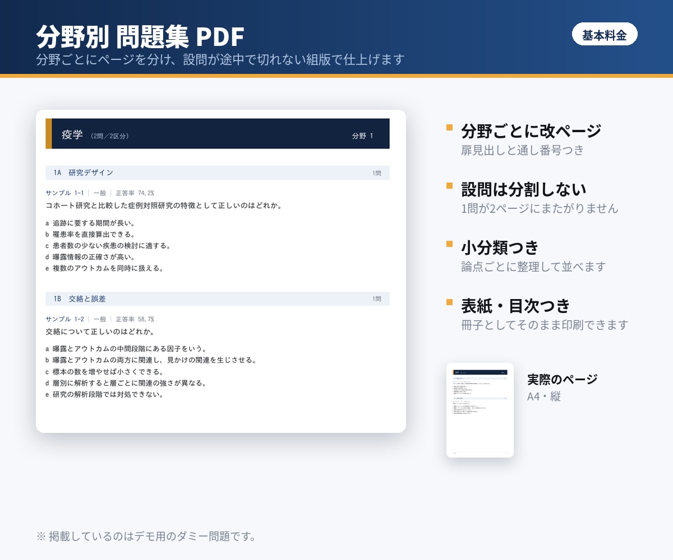The width and height of the screenshot is (673, 560).
Task: Click the A4・縦 format label
Action: tap(544, 397)
